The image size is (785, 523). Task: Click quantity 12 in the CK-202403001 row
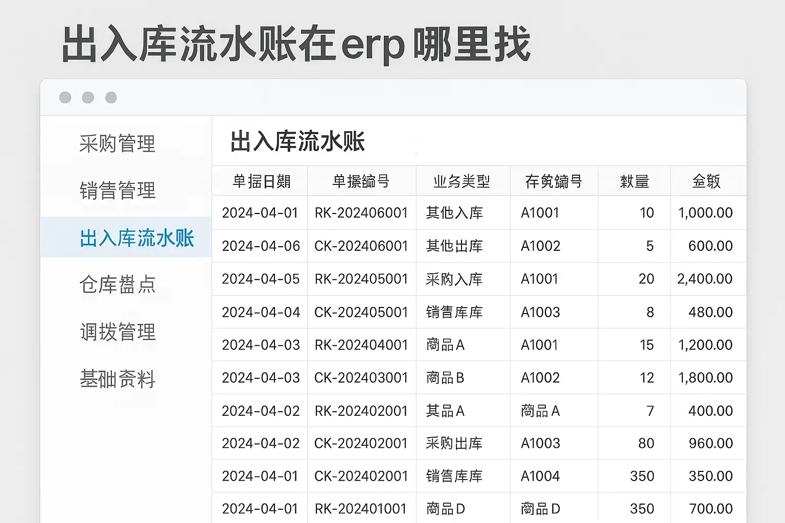(x=647, y=378)
